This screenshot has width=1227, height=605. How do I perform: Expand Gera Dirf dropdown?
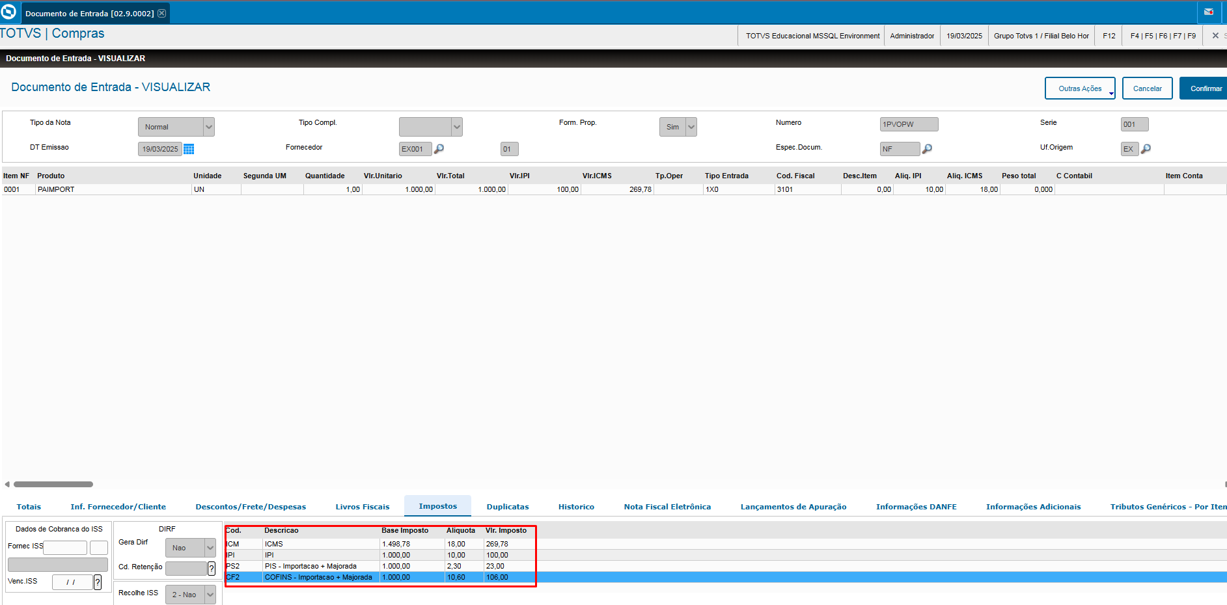[210, 548]
